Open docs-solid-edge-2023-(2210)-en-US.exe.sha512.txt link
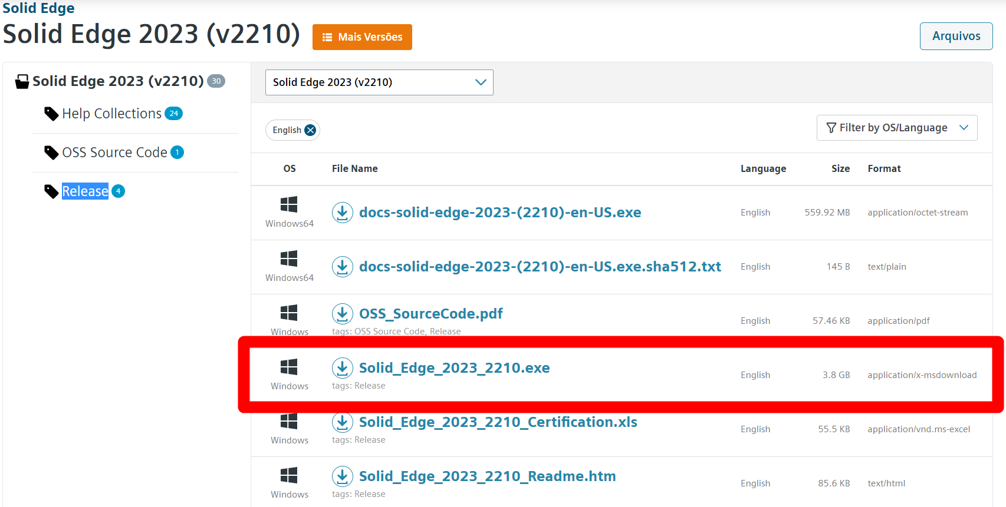The image size is (1006, 507). tap(540, 267)
